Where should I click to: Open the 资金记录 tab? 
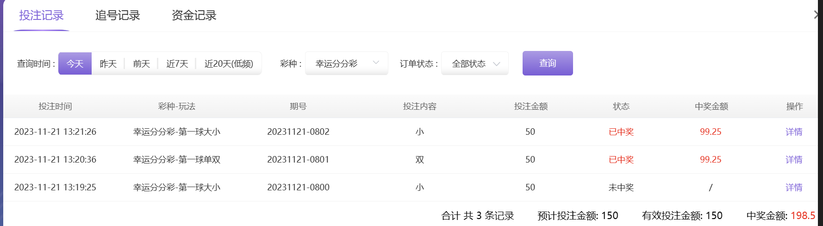(x=194, y=16)
